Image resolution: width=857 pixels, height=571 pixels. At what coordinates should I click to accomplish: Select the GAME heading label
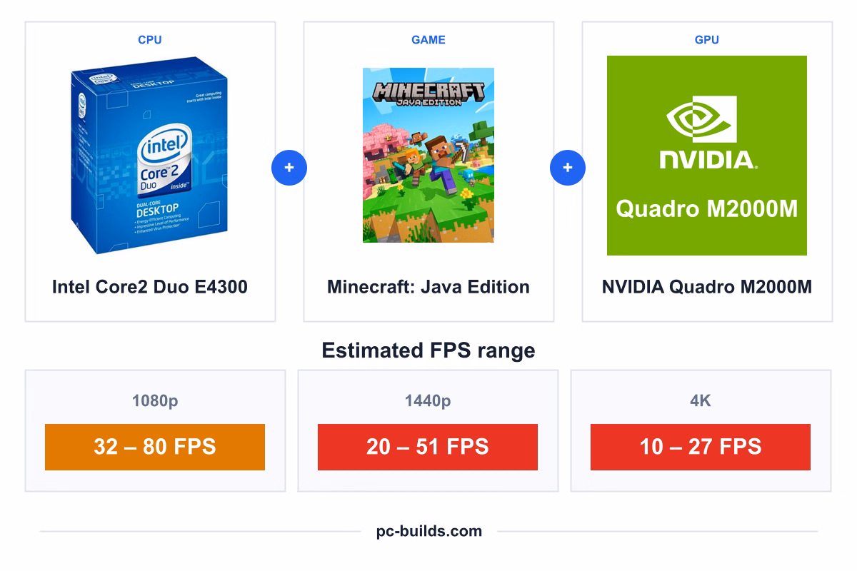tap(428, 40)
